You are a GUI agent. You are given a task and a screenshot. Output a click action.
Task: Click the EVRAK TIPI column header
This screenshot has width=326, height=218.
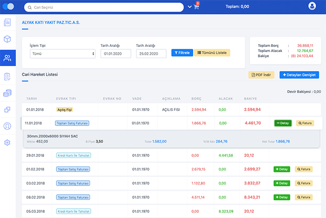click(66, 99)
